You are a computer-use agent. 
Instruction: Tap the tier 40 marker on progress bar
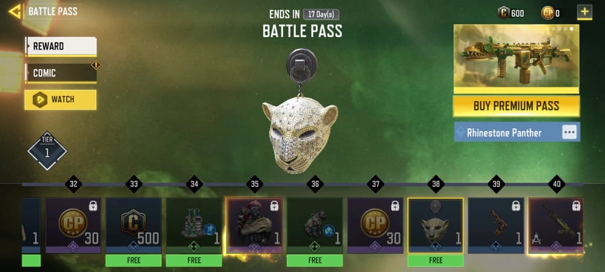point(557,184)
